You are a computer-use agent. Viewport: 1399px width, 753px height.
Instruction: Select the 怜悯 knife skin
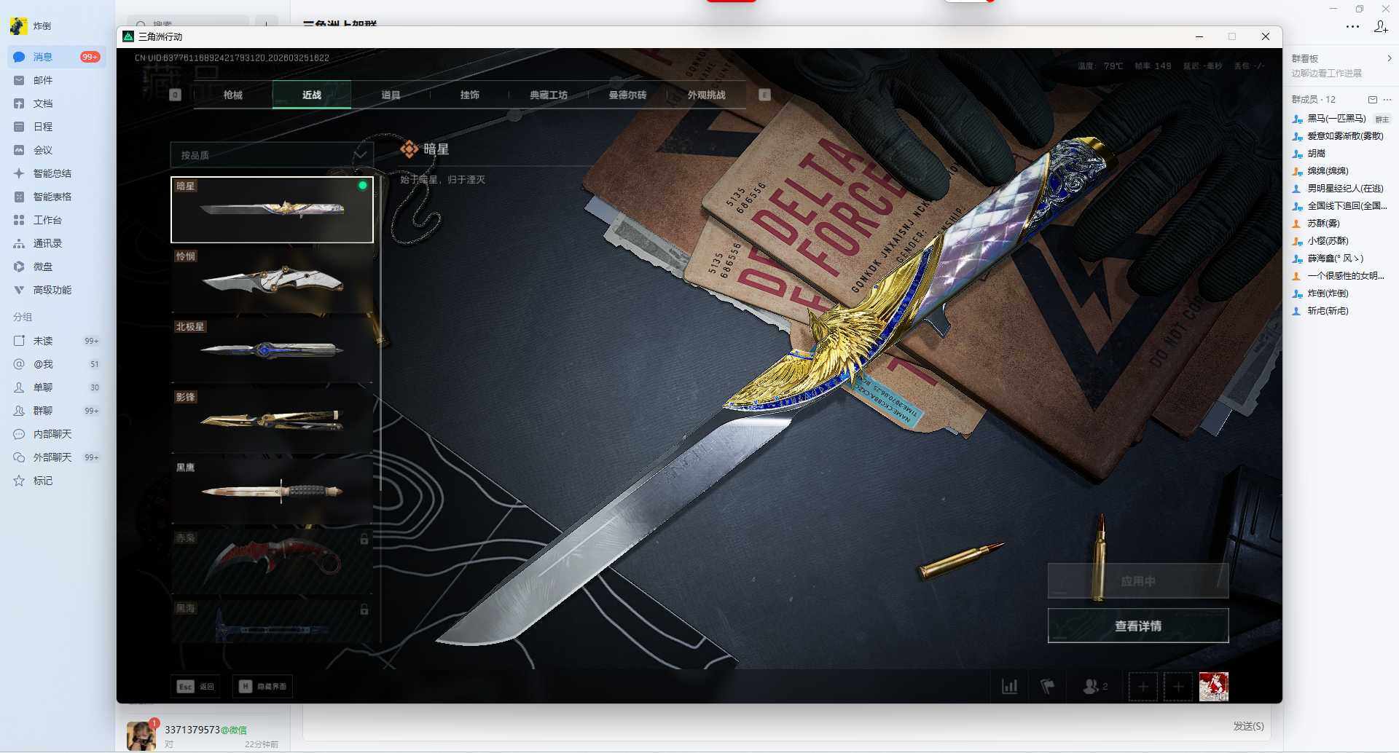tap(272, 280)
